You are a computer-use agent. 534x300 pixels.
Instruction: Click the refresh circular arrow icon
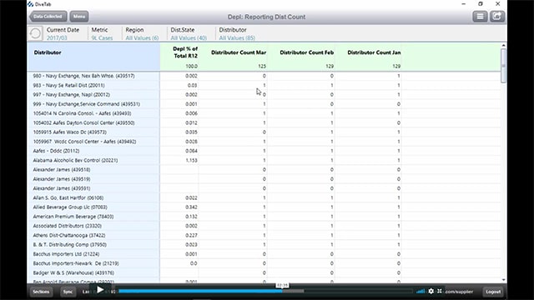[35, 33]
